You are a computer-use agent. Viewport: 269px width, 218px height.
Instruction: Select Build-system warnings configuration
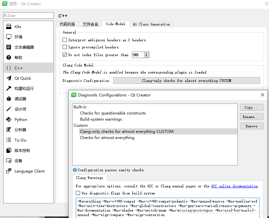(101, 119)
